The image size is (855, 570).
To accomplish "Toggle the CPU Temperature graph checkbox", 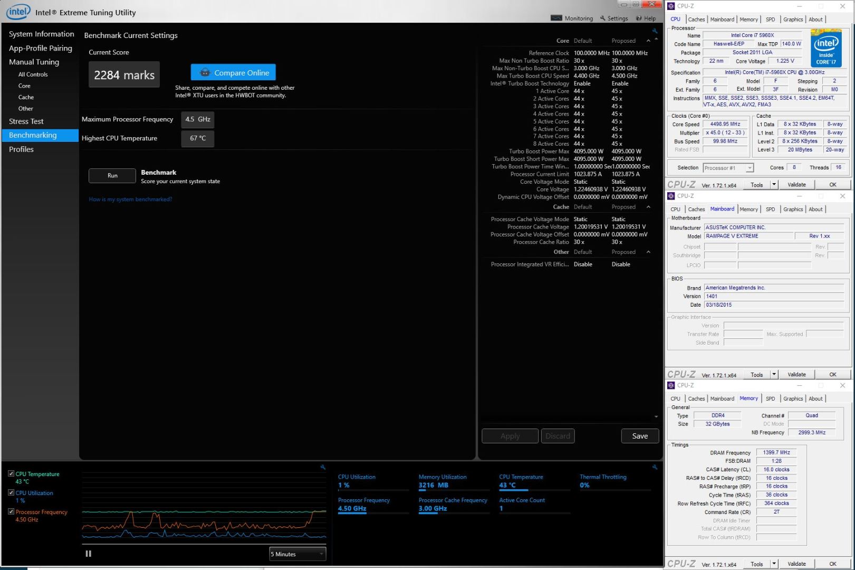I will tap(11, 474).
